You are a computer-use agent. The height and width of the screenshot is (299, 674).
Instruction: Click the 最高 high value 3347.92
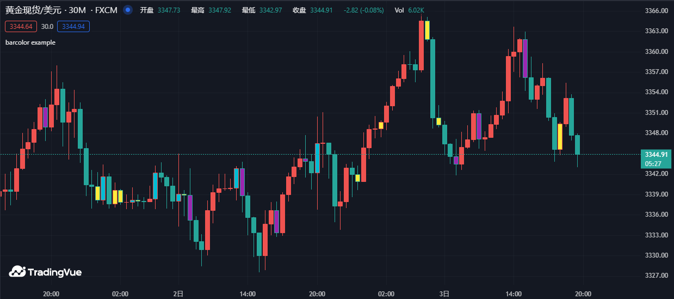pyautogui.click(x=220, y=10)
